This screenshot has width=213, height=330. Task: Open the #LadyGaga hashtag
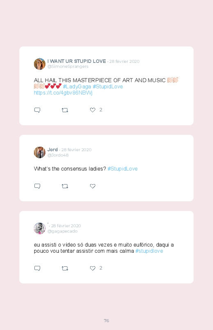pyautogui.click(x=77, y=86)
